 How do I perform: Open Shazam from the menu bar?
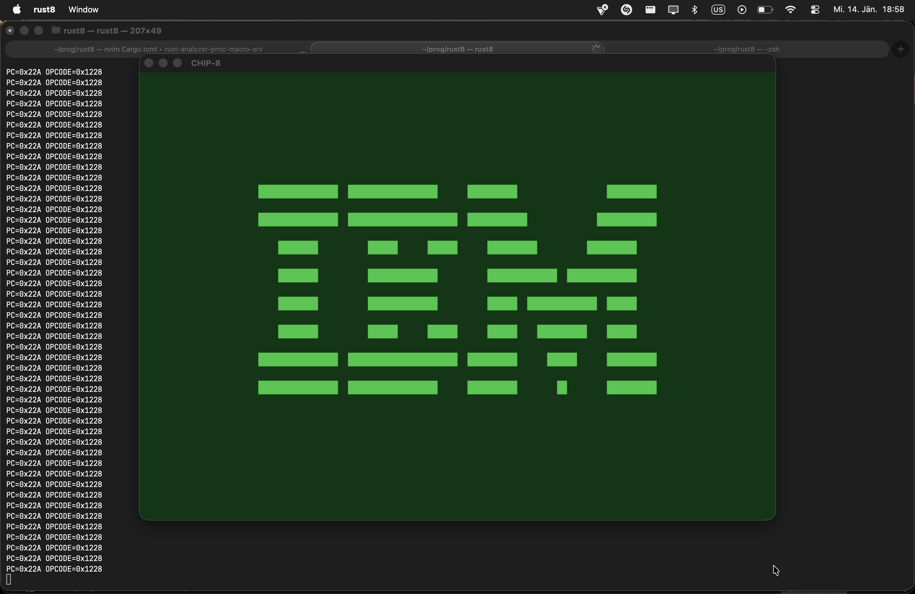(x=627, y=9)
